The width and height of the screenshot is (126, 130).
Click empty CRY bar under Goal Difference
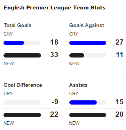pos(22,102)
